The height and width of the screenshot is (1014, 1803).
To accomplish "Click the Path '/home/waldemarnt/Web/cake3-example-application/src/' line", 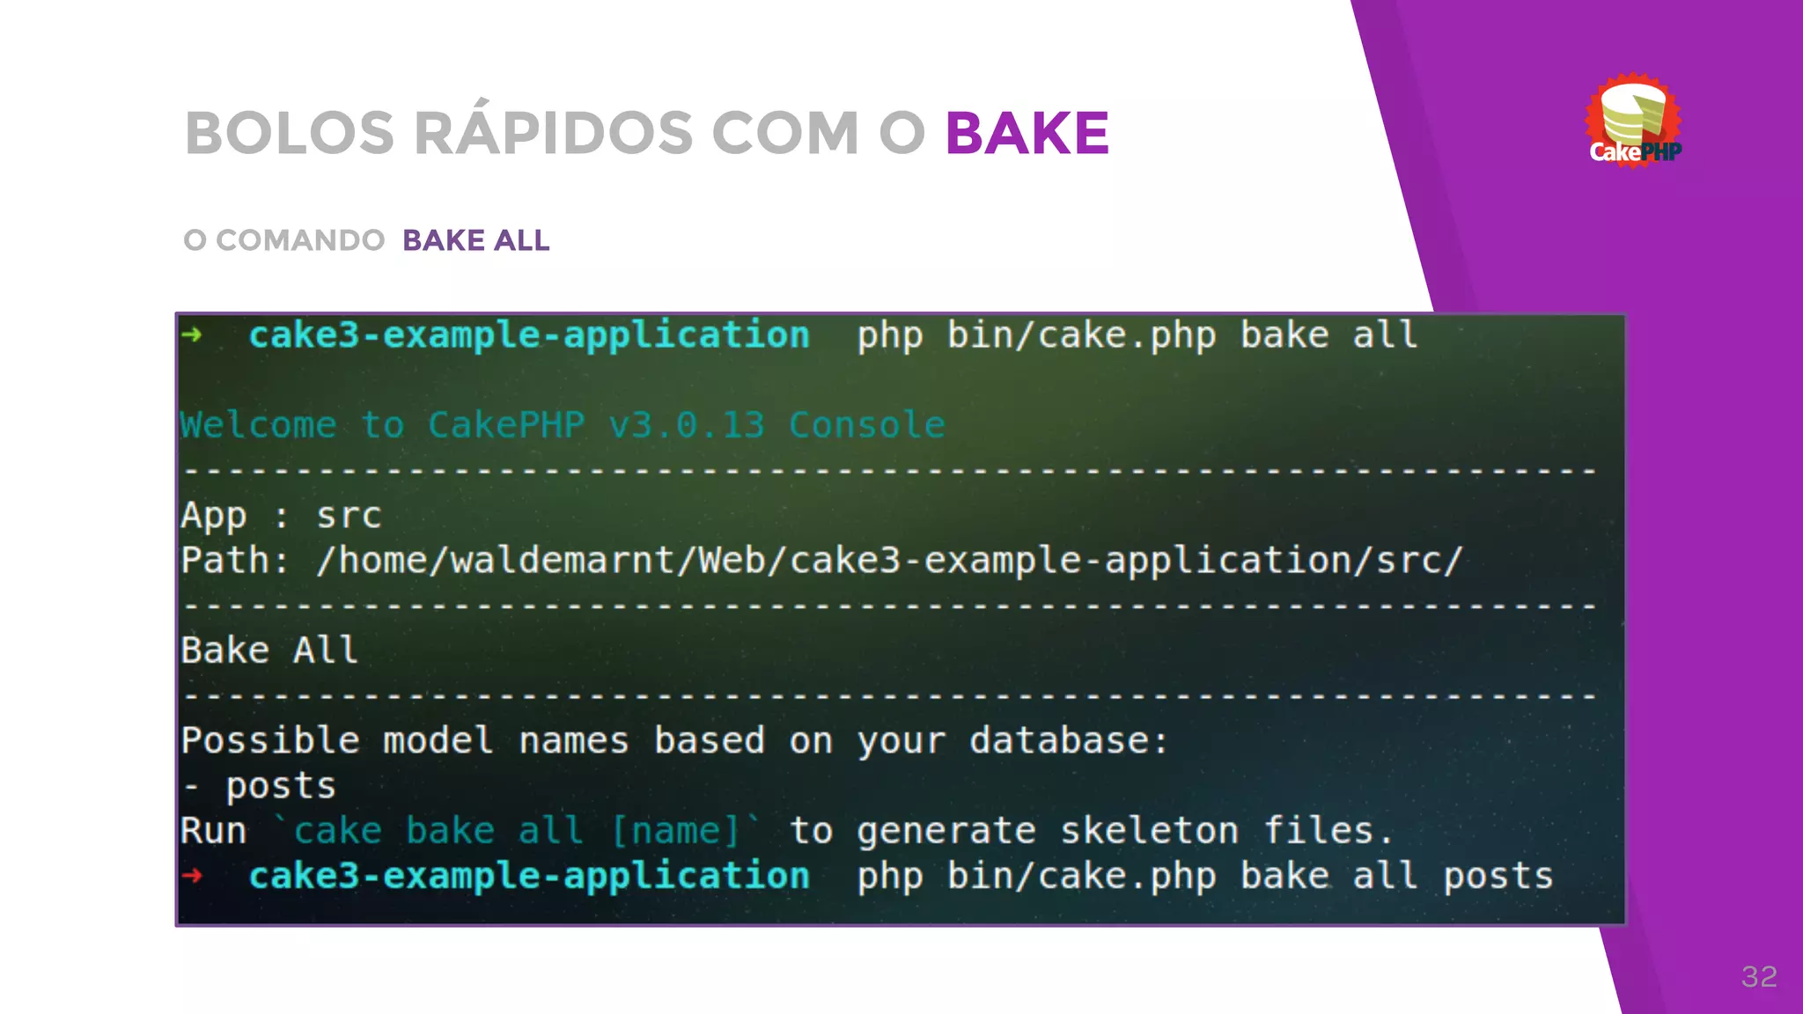I will pos(821,561).
